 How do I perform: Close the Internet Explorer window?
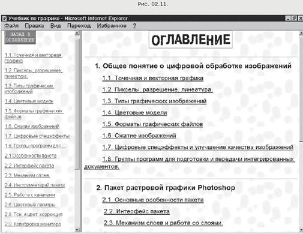click(x=301, y=19)
